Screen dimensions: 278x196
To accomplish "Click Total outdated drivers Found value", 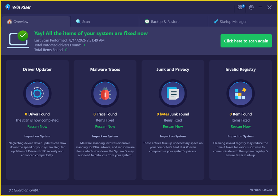I will pyautogui.click(x=84, y=45).
